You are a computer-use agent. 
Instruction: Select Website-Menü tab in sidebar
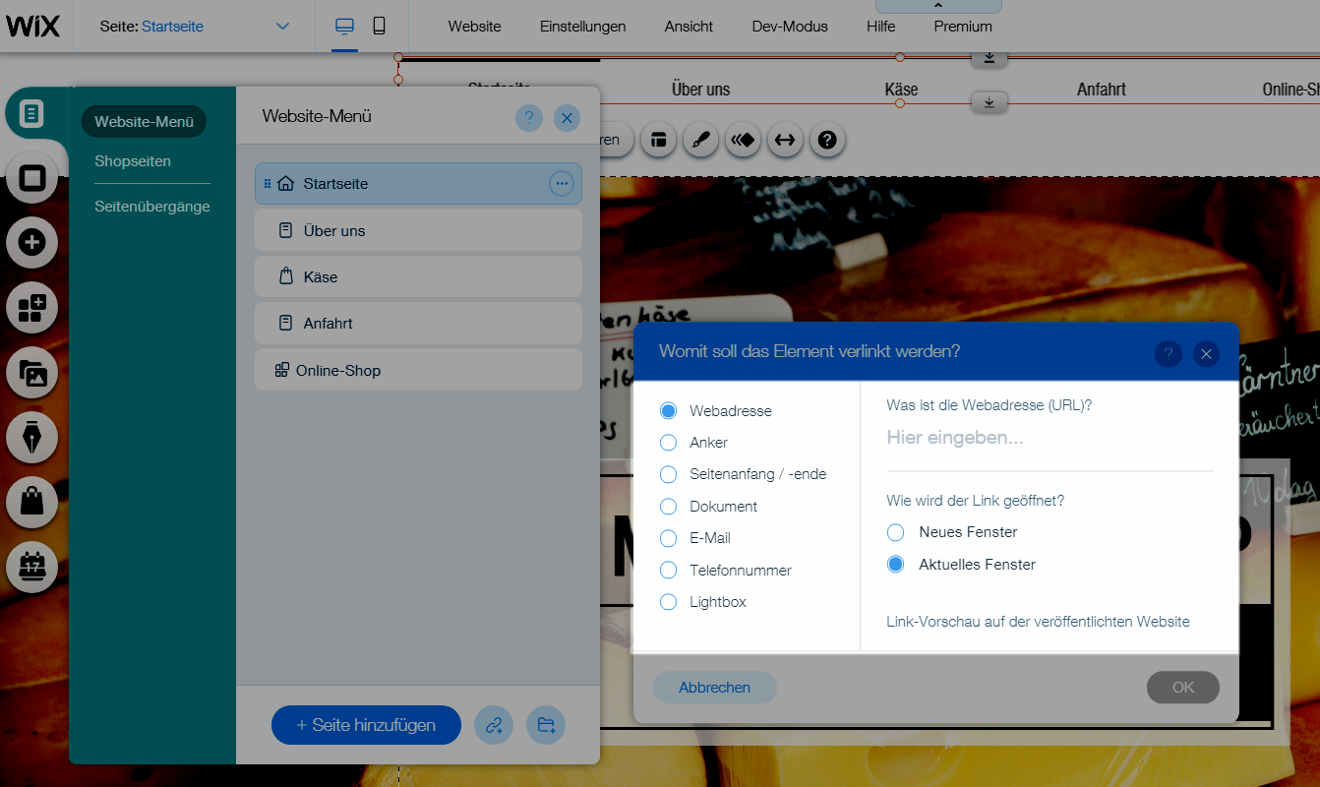click(144, 122)
